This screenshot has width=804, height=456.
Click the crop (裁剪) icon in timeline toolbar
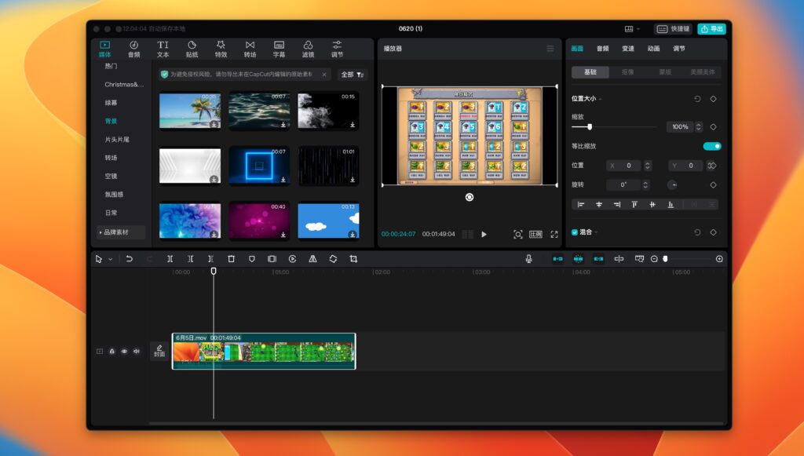click(x=354, y=258)
